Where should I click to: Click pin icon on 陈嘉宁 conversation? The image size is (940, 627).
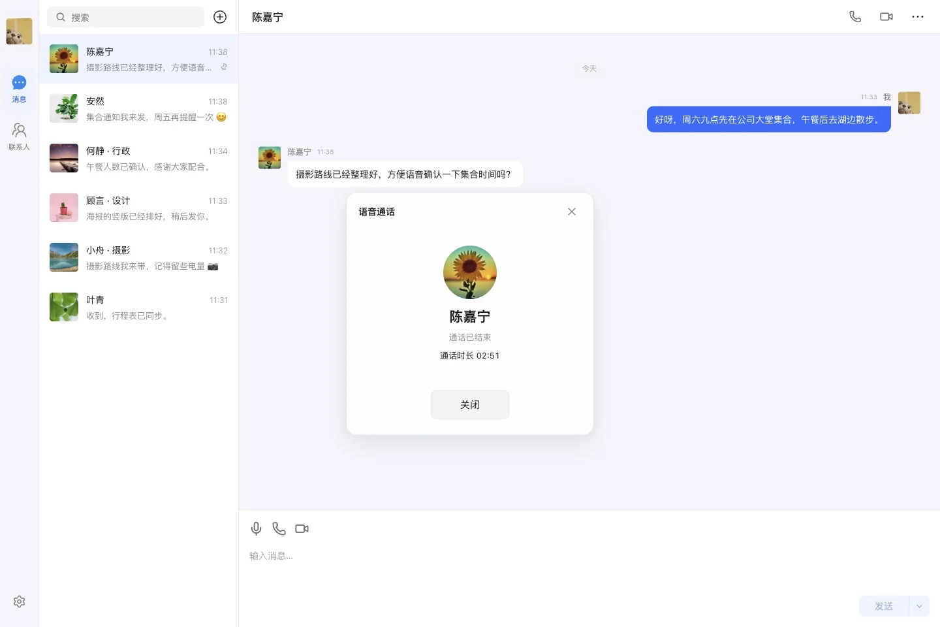[224, 67]
